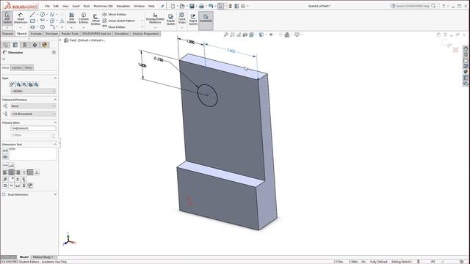Open the DisplayManager tab icon
This screenshot has height=264, width=470.
click(45, 45)
